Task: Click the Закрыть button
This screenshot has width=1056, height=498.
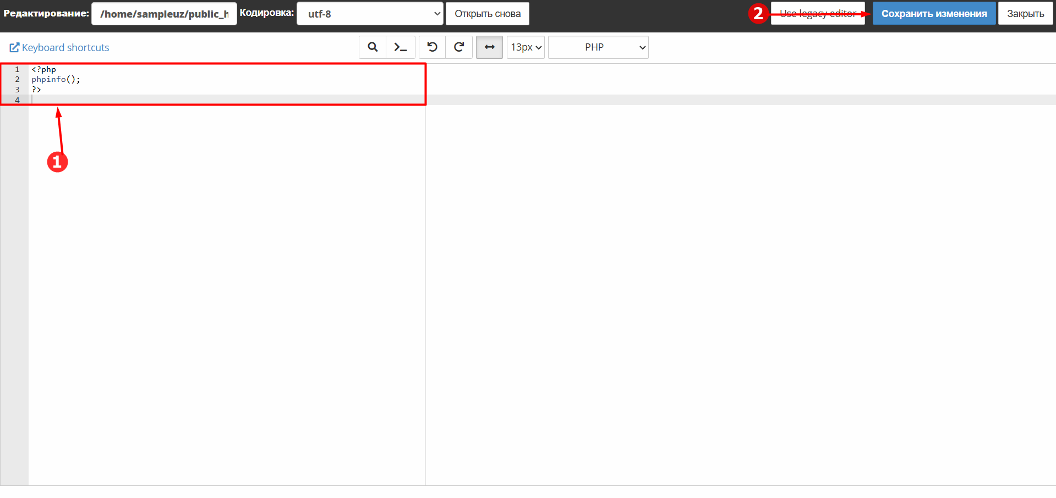Action: [x=1025, y=14]
